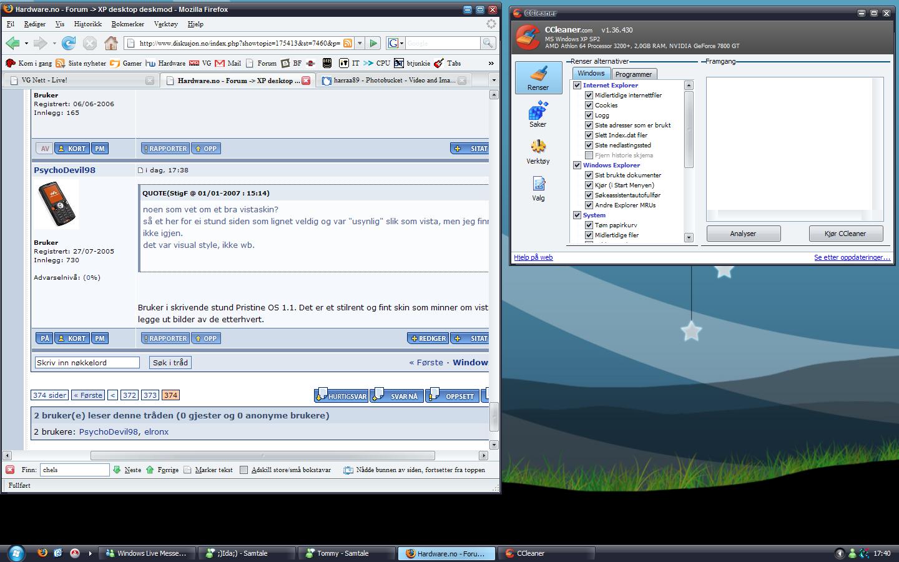Go back with Firefox back arrow

(12, 43)
